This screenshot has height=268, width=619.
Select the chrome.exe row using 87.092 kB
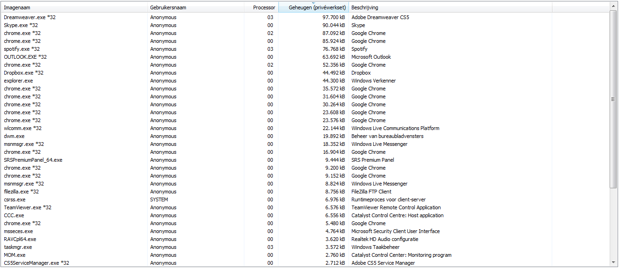[x=22, y=33]
